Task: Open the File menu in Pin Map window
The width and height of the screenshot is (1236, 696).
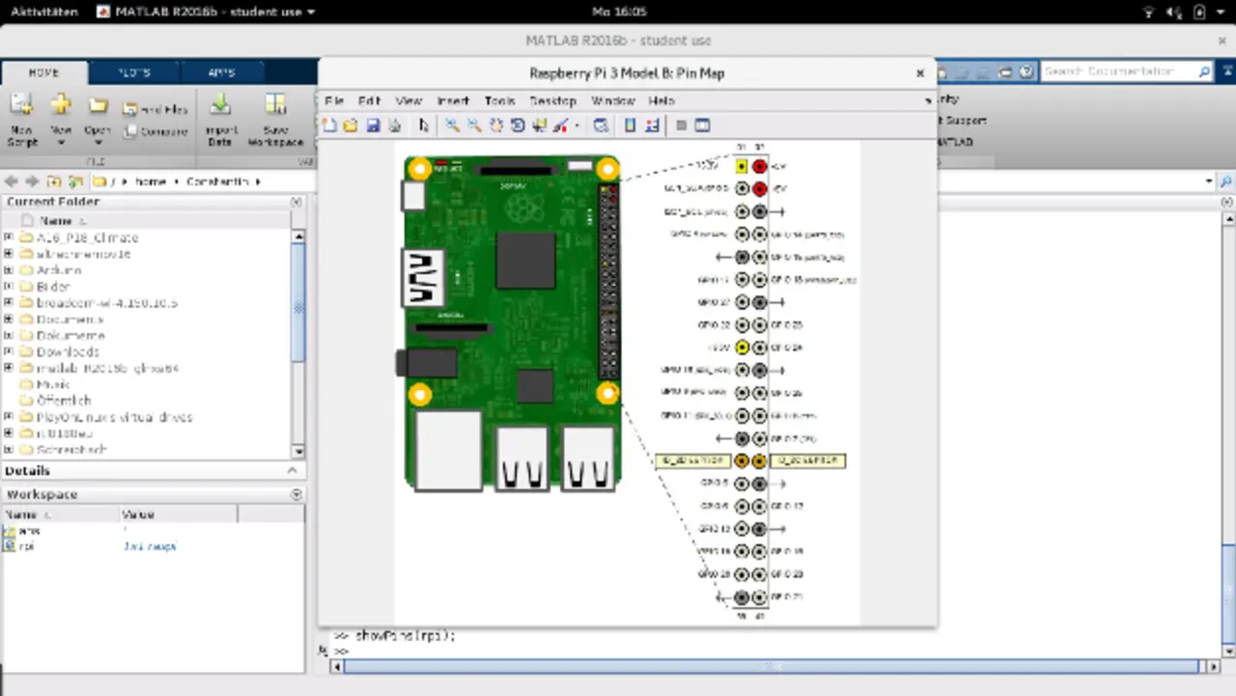Action: [x=334, y=100]
